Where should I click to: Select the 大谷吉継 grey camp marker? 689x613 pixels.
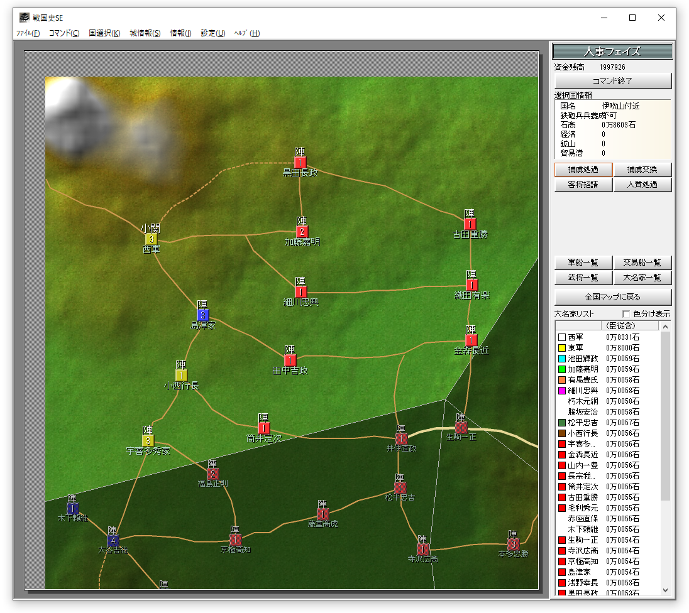coord(113,540)
